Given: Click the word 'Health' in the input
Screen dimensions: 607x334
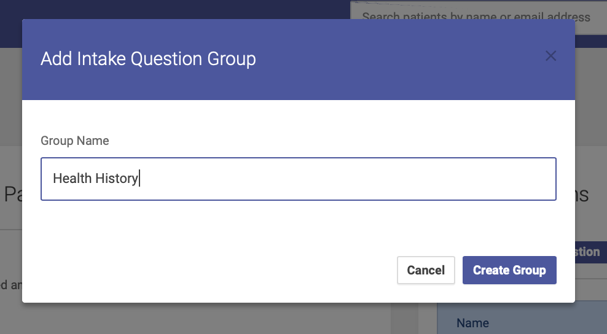Looking at the screenshot, I should pyautogui.click(x=72, y=179).
